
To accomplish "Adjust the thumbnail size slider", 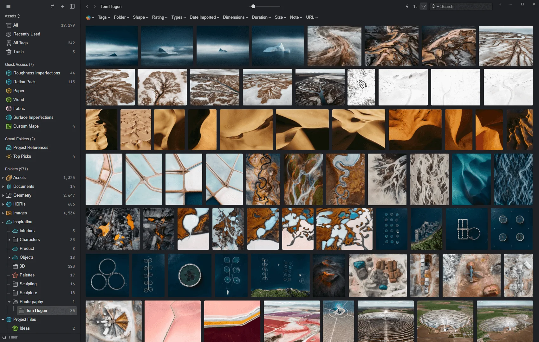I will click(253, 6).
